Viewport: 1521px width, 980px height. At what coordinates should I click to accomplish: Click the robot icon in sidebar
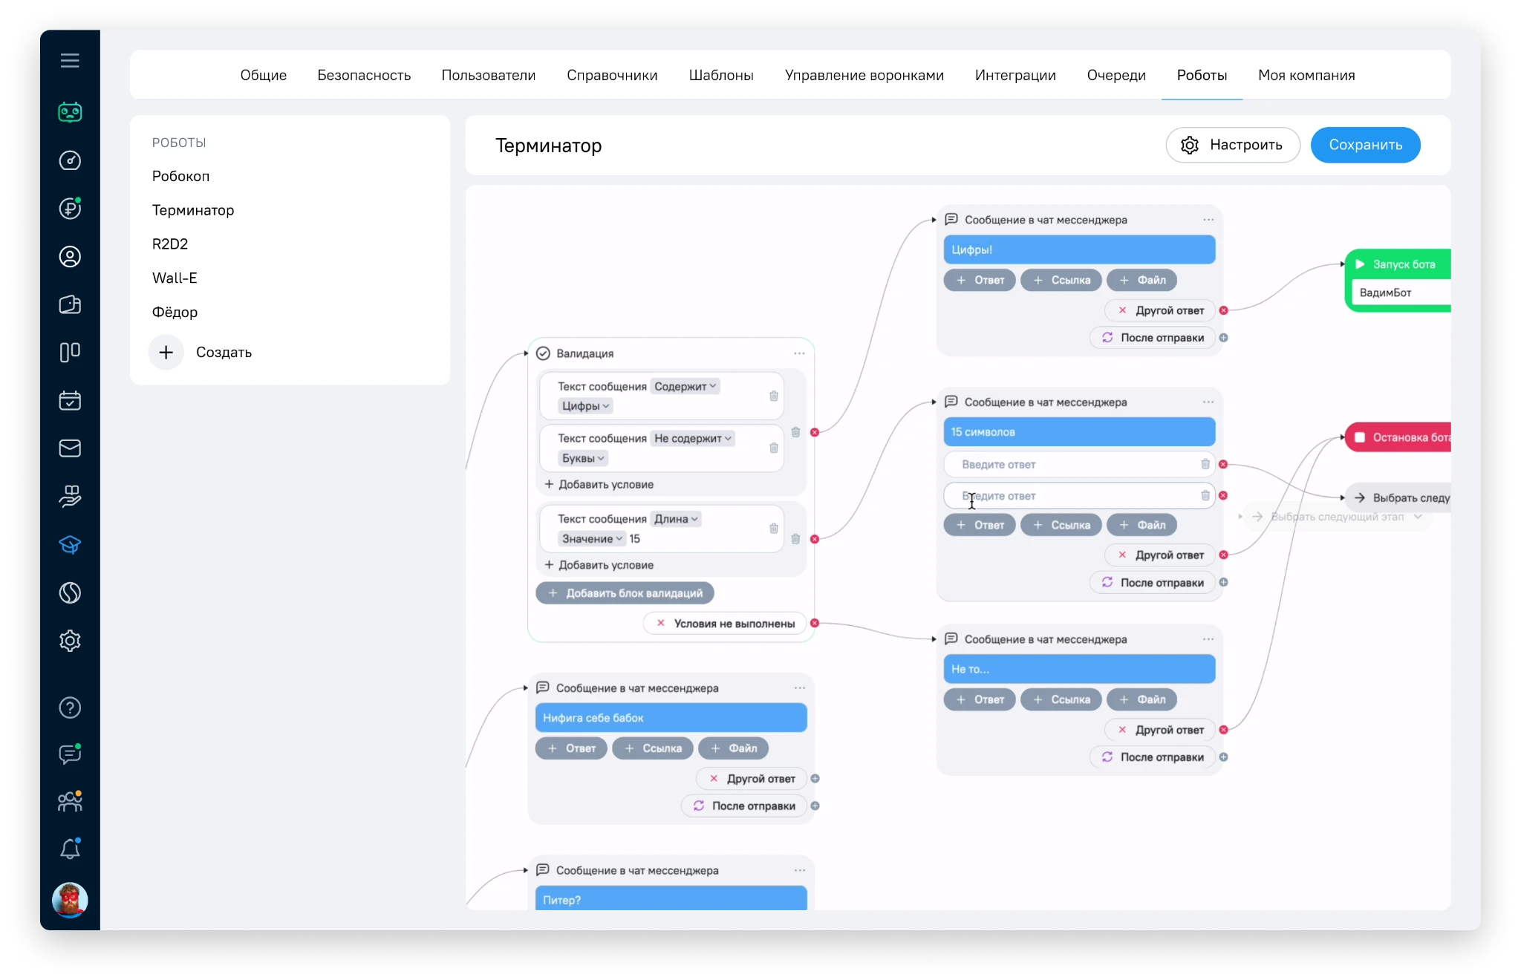(70, 112)
